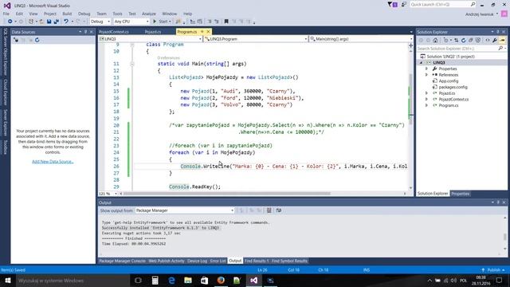Toggle auto-hide pin on Solution Explorer panel

pyautogui.click(x=498, y=32)
